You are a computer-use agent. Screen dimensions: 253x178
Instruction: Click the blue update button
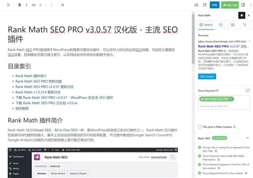pyautogui.click(x=215, y=5)
